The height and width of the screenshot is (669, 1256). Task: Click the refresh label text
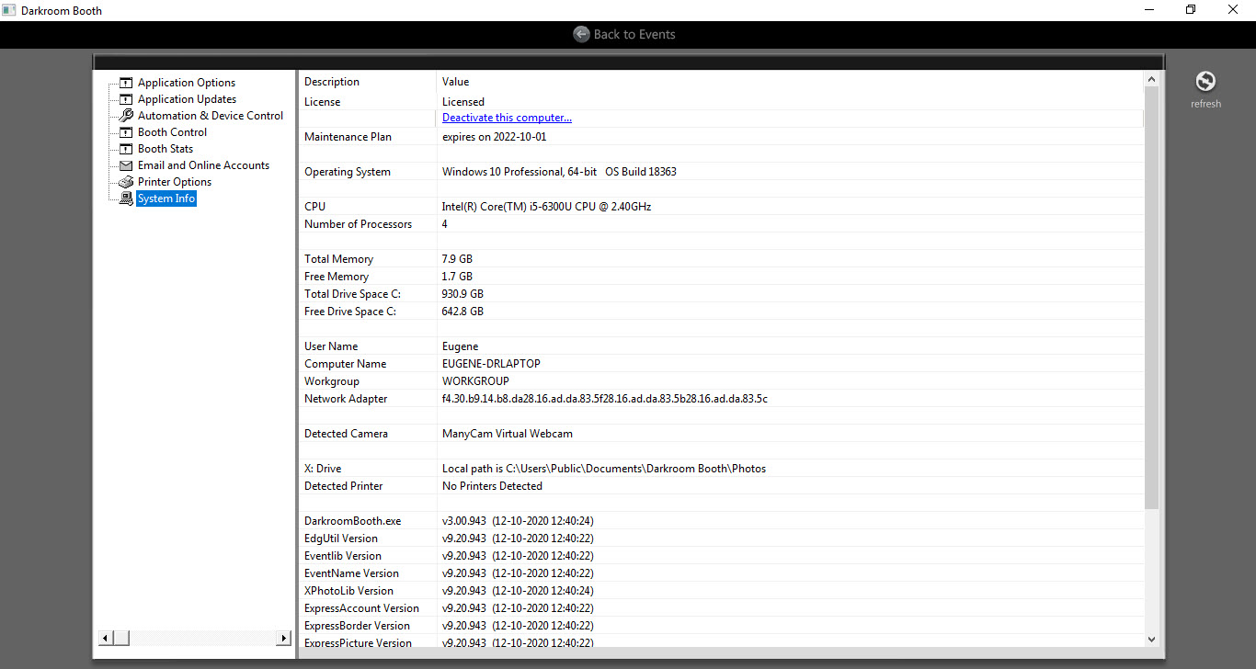1205,104
